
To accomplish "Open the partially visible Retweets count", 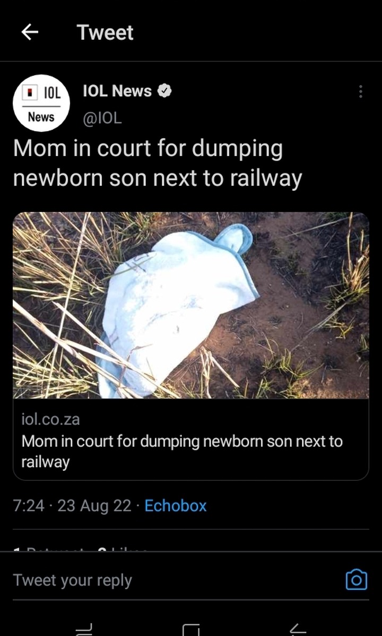I will point(49,549).
